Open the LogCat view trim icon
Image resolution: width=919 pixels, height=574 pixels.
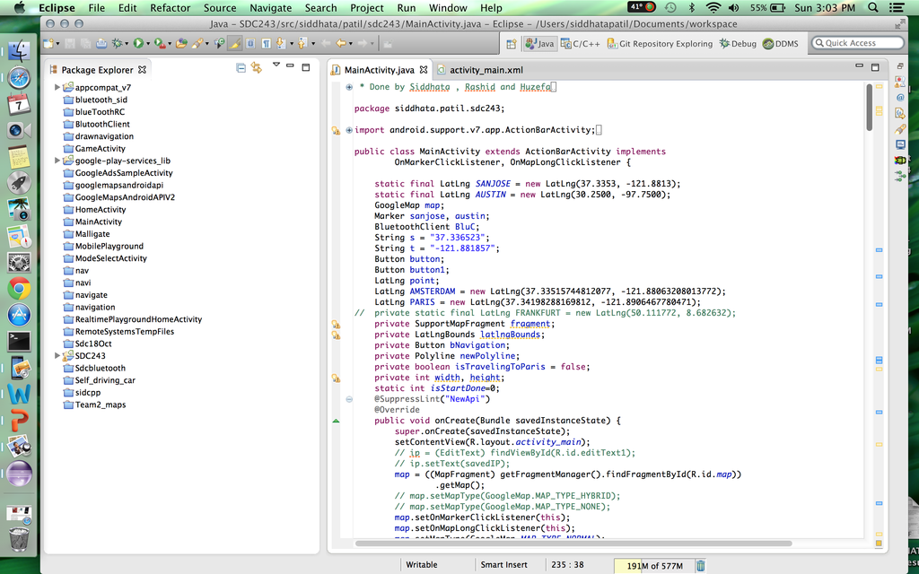(x=900, y=160)
